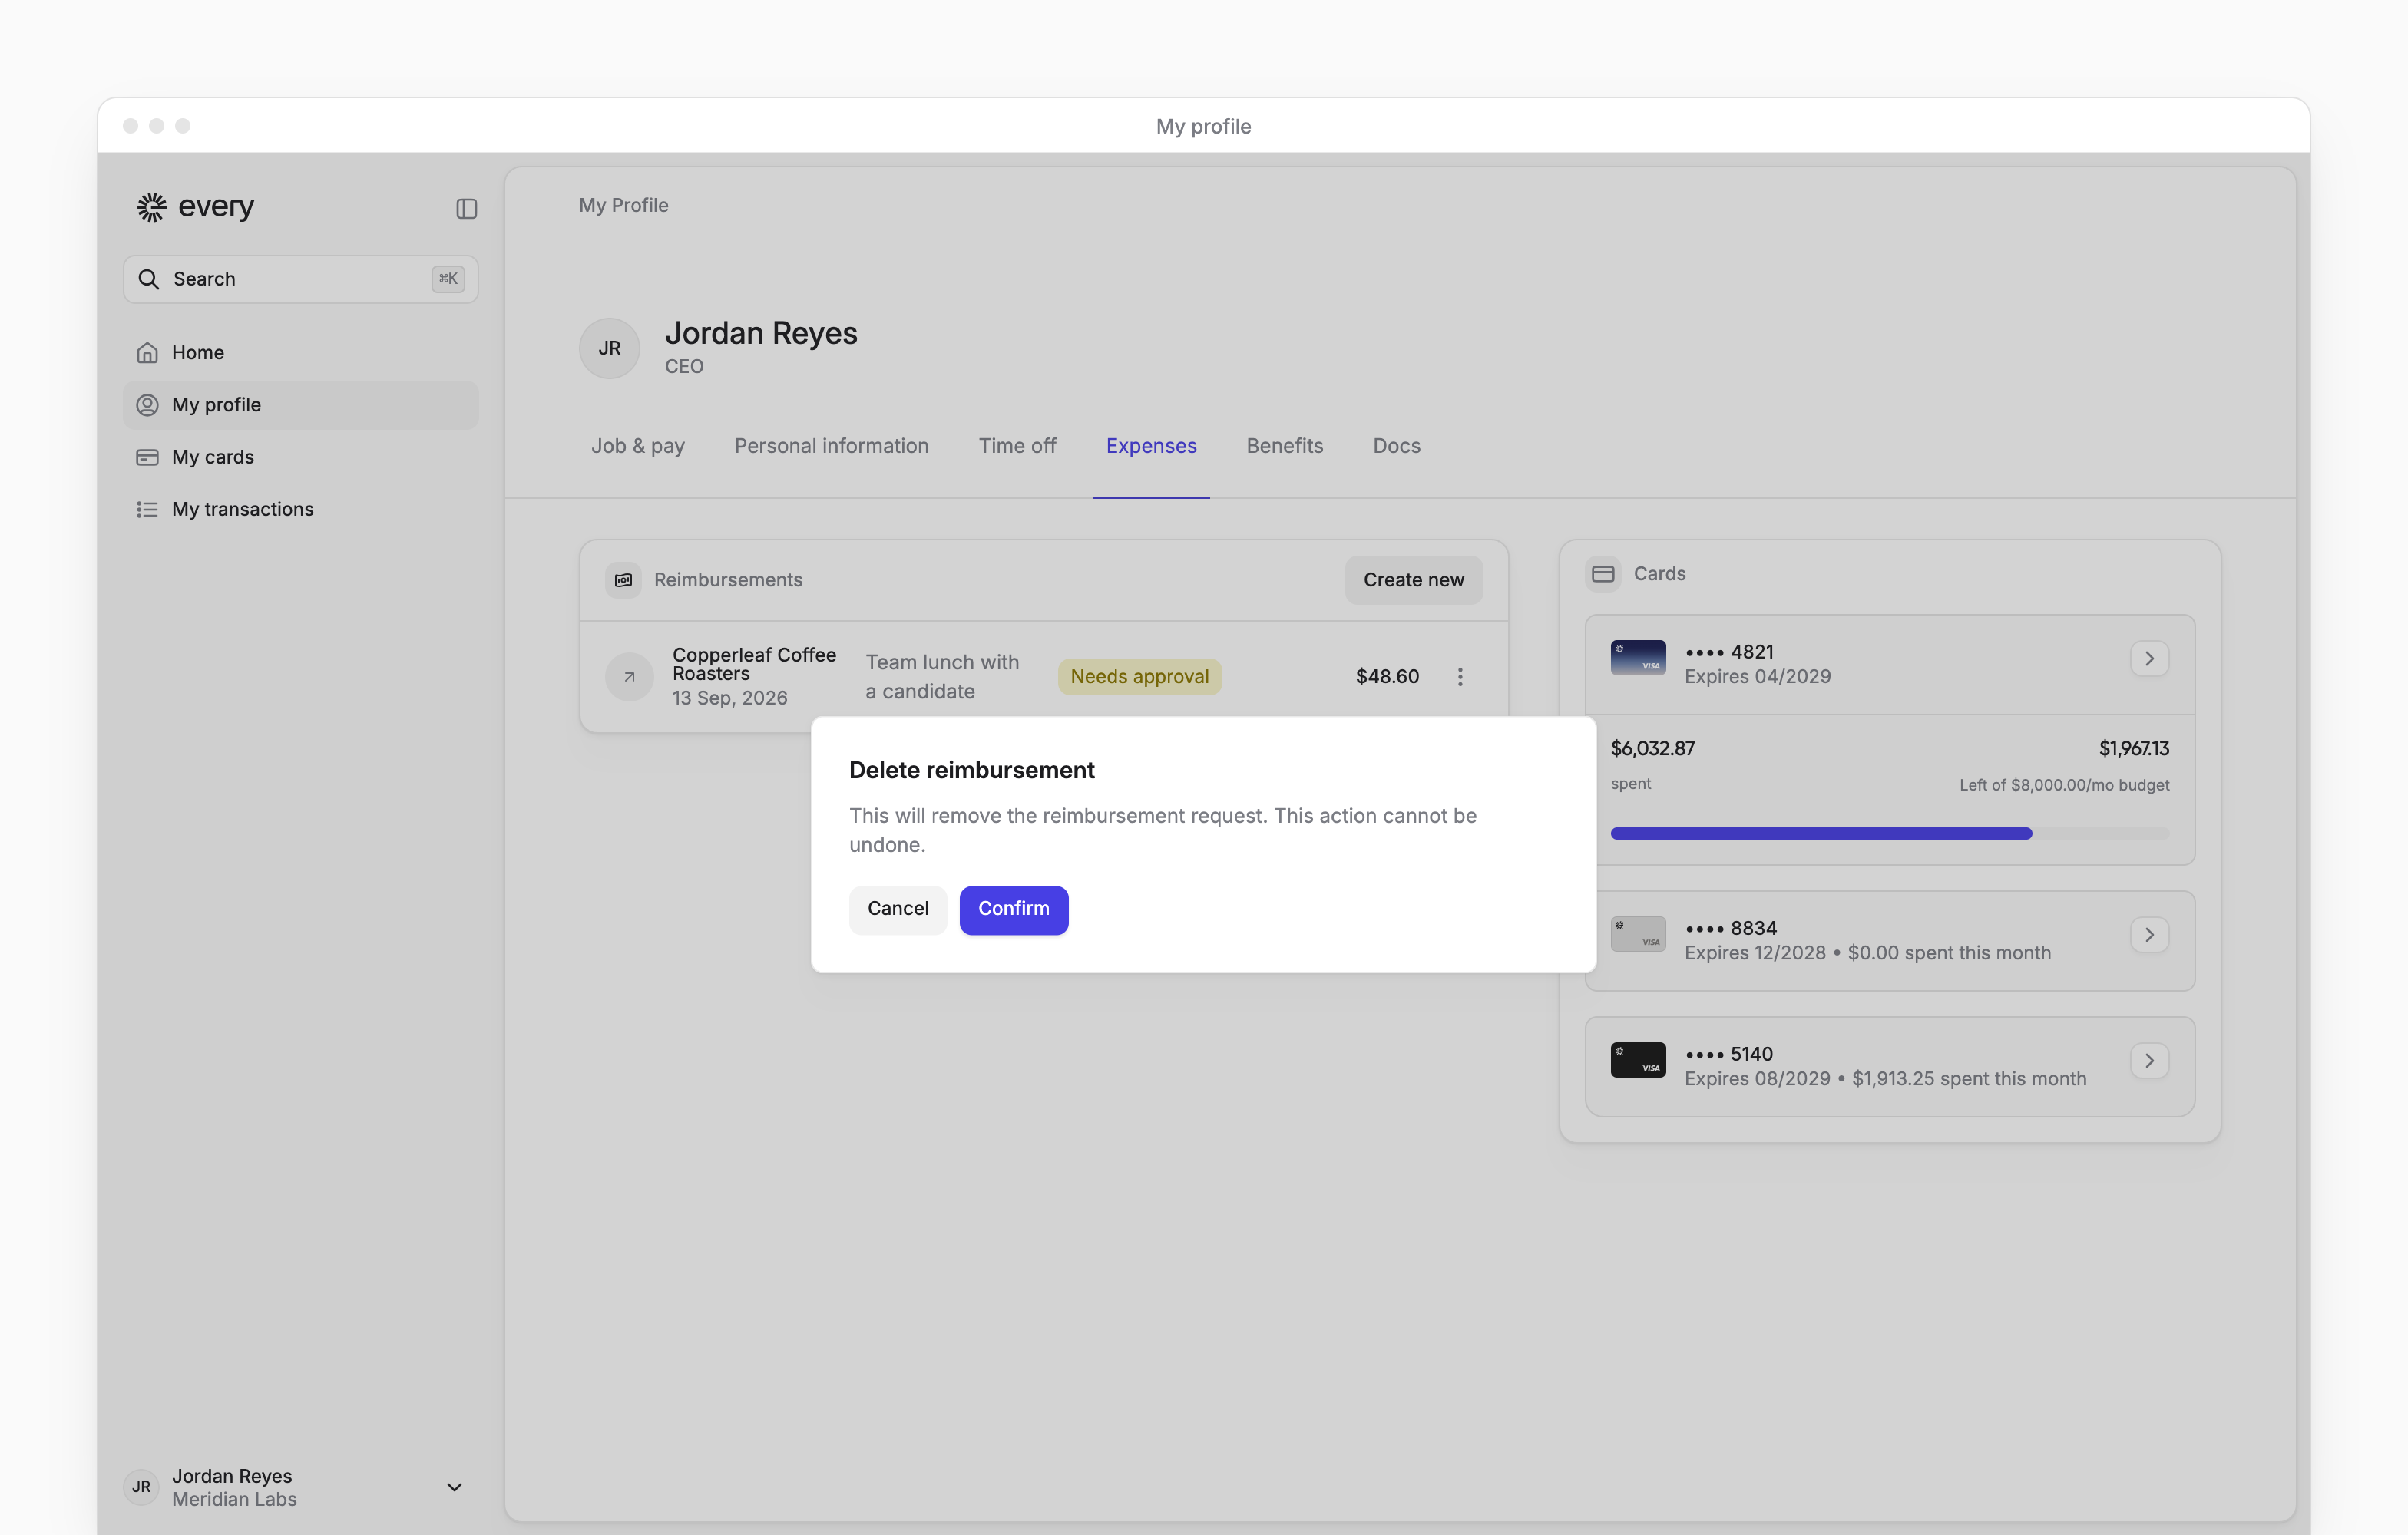Click into the Search field
The height and width of the screenshot is (1535, 2408).
301,279
